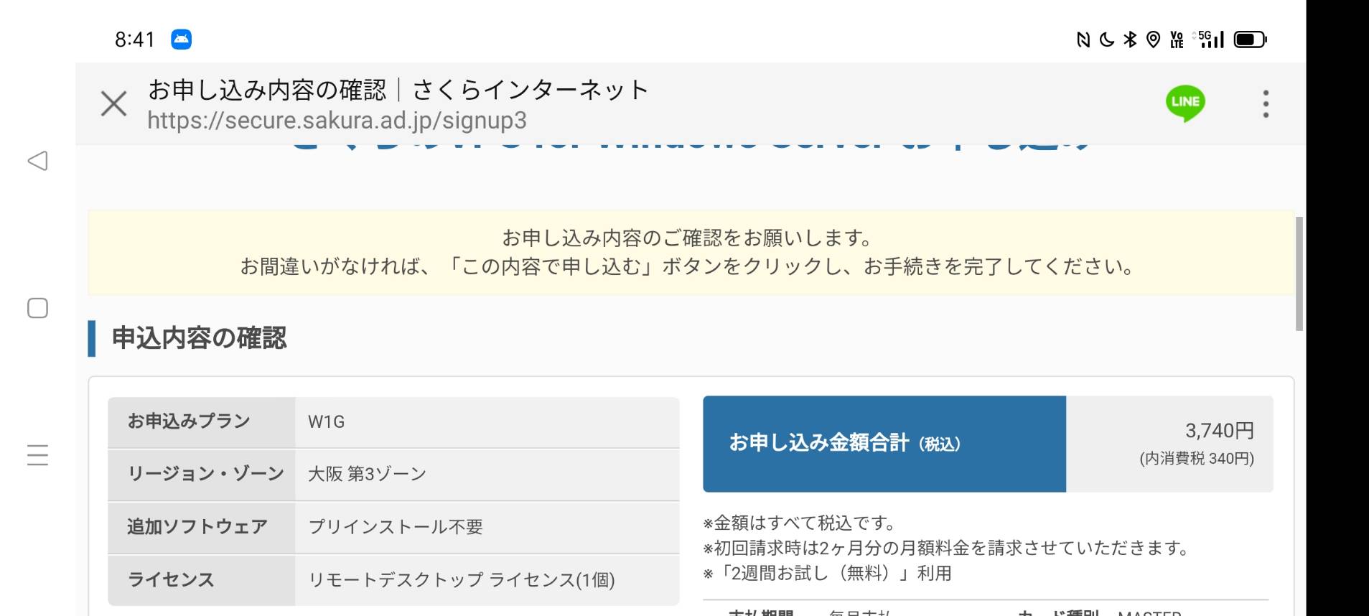Click the 申込内容の確認 section heading
Image resolution: width=1369 pixels, height=616 pixels.
click(x=199, y=338)
